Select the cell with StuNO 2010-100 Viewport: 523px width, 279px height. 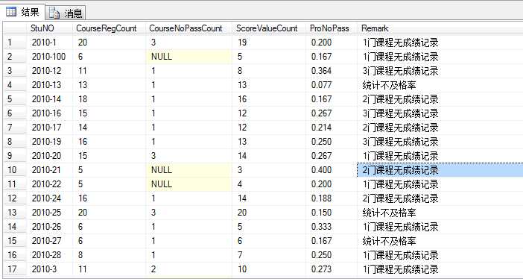pyautogui.click(x=50, y=57)
